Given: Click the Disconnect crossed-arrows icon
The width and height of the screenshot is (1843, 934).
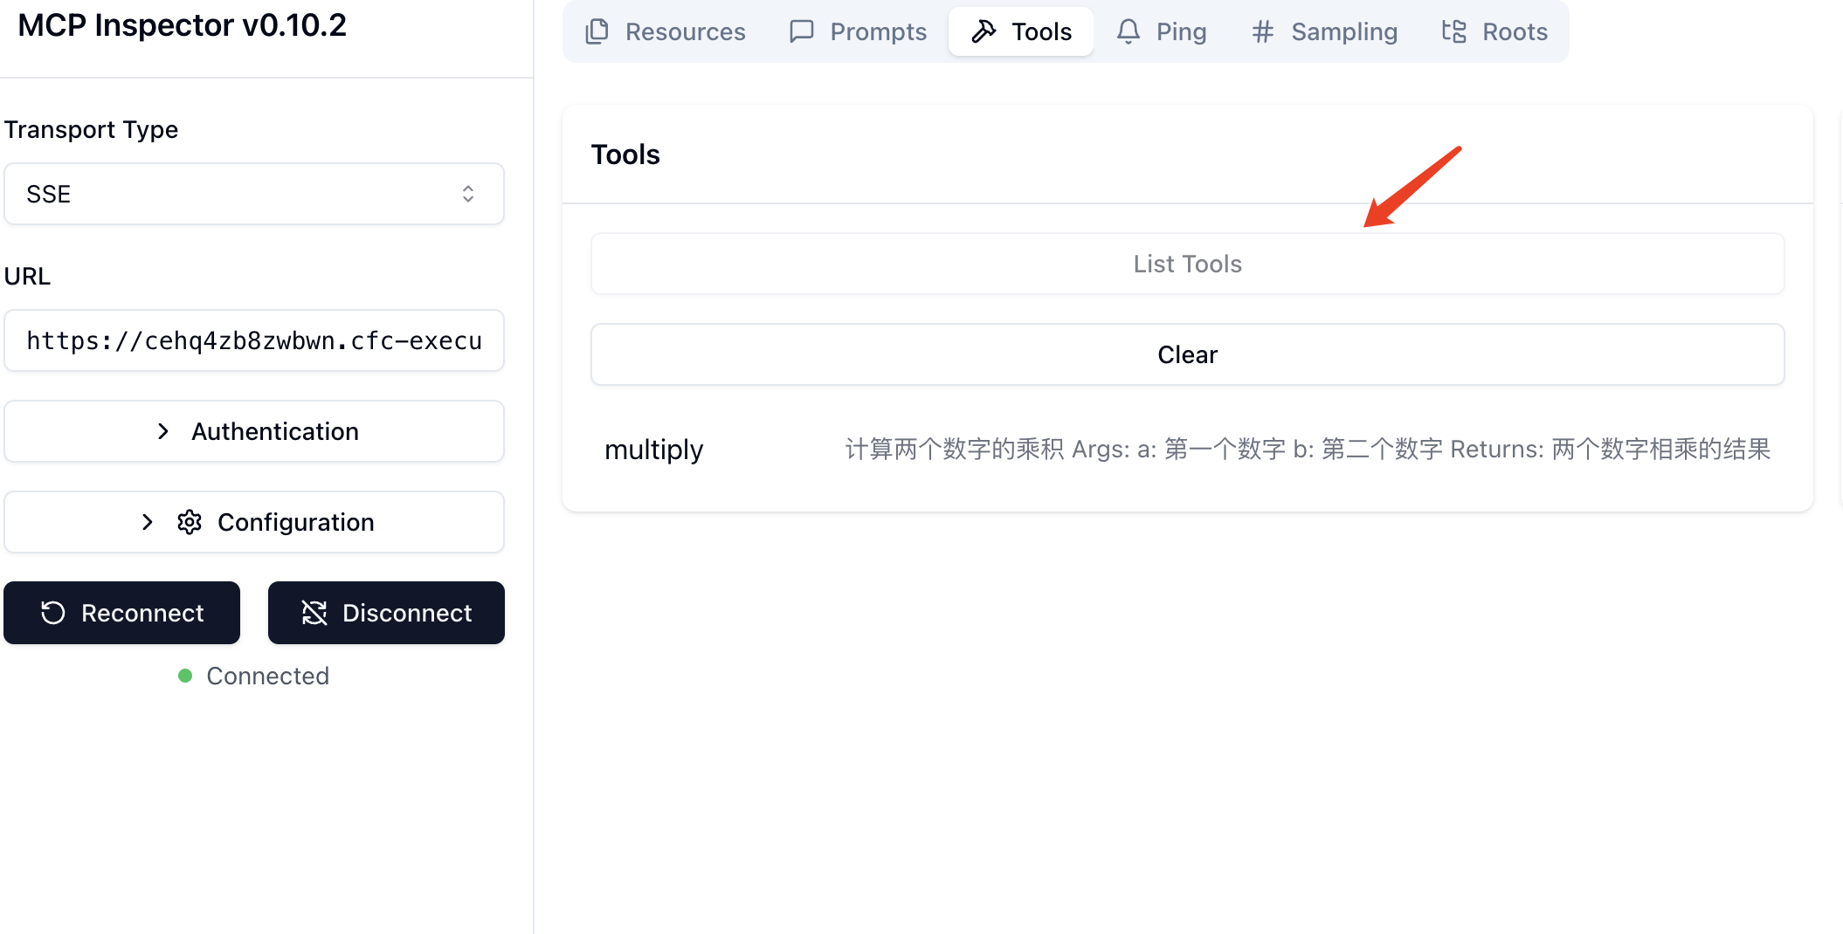Looking at the screenshot, I should click(x=314, y=613).
